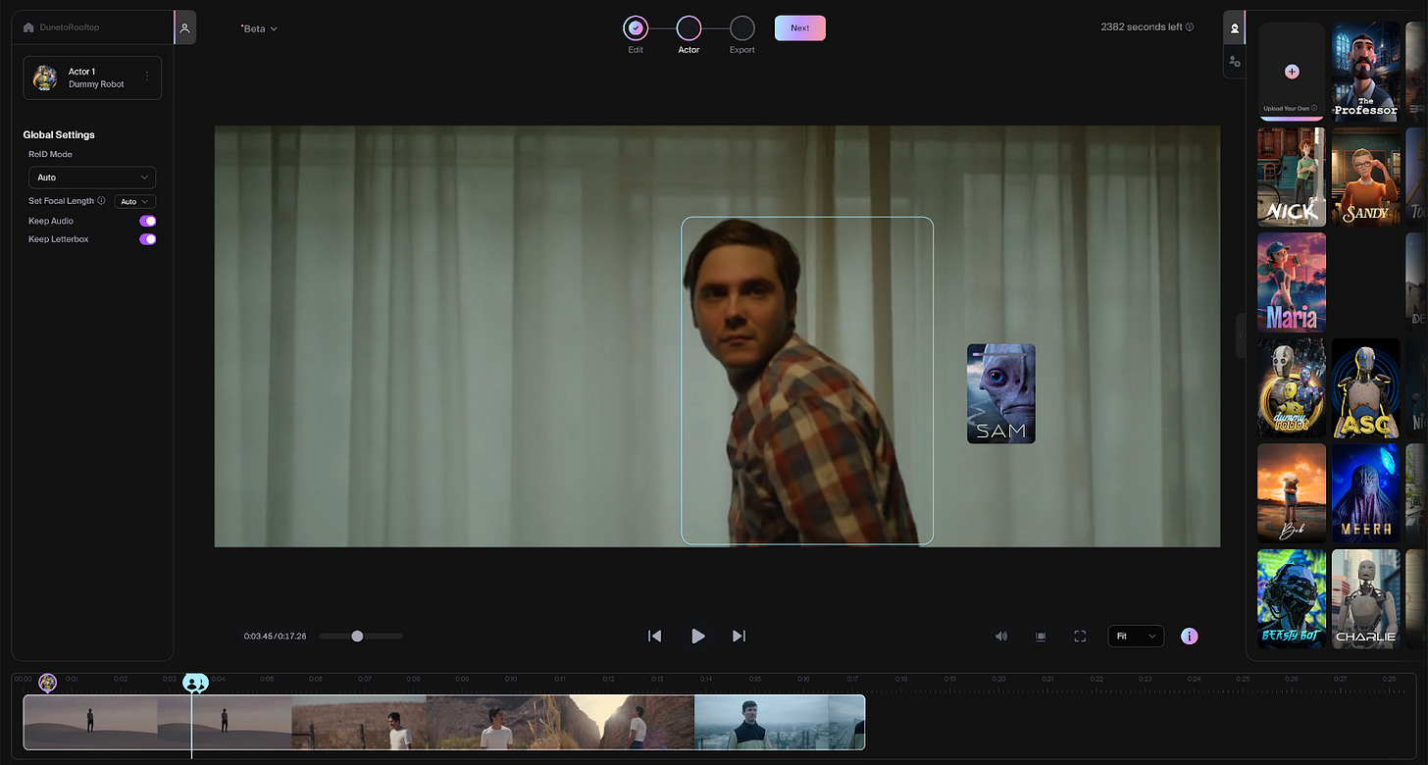
Task: Select the Actor 1 Dummy Robot card
Action: click(92, 77)
